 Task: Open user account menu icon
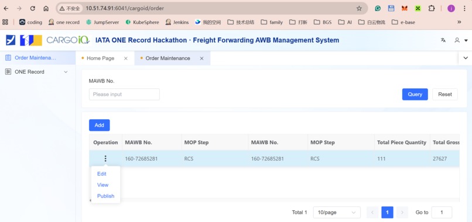(457, 40)
